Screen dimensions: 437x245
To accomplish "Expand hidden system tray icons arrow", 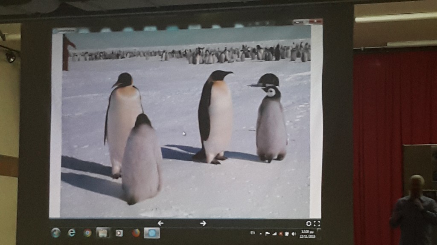I will point(260,234).
